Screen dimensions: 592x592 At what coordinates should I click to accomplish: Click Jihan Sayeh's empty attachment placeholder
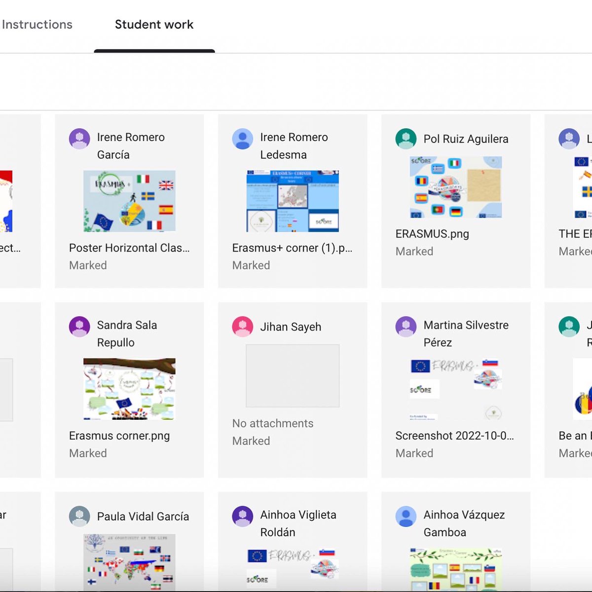coord(293,376)
